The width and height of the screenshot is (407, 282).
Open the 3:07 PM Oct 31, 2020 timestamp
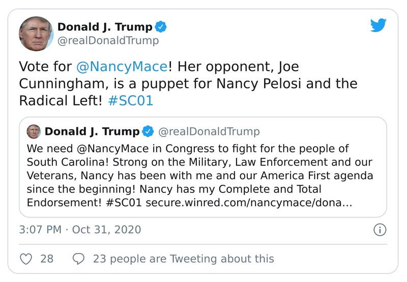80,230
